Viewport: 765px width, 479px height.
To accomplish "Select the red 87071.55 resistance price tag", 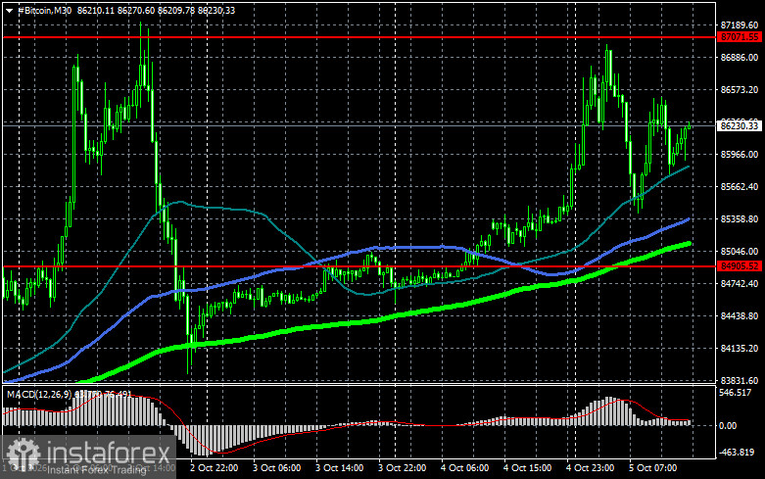I will point(740,37).
